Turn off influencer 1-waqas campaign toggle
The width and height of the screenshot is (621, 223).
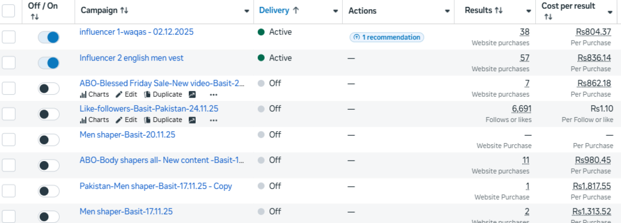[49, 37]
